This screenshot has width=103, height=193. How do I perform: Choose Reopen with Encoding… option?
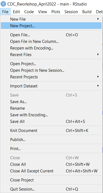click(51, 48)
